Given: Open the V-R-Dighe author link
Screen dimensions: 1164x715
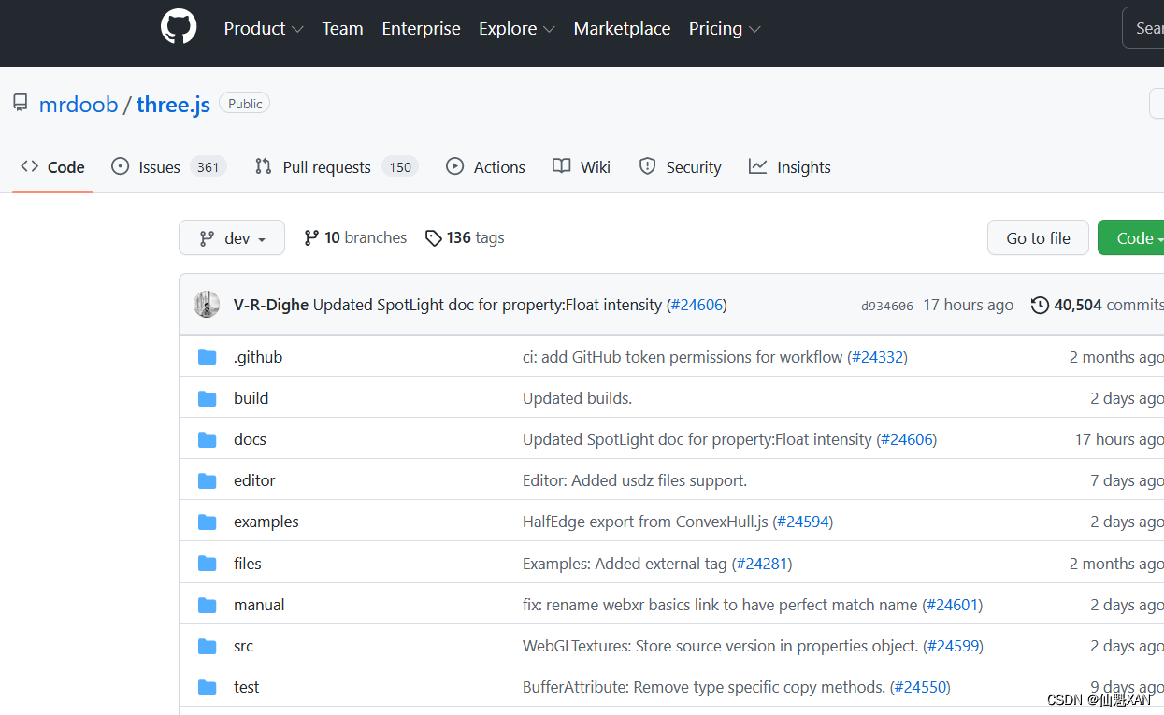Looking at the screenshot, I should tap(271, 305).
